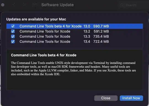The image size is (149, 106).
Task: Click the 722.4 MB size entry
Action: tap(101, 42)
